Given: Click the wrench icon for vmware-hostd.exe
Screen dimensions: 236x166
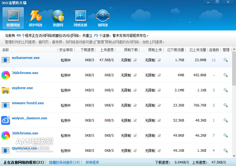Looking at the screenshot, I should pyautogui.click(x=226, y=105).
